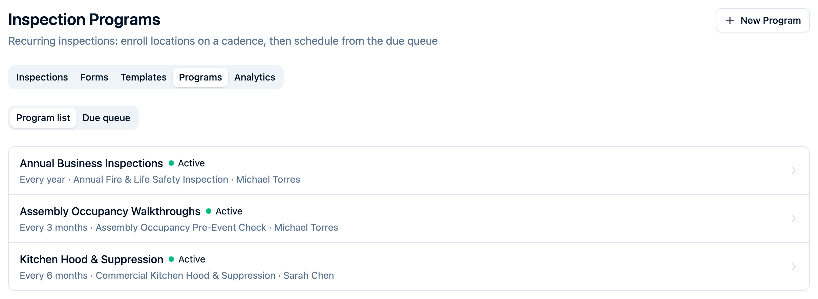The image size is (818, 299).
Task: Click Assembly Occupancy Walkthroughs green status dot
Action: 209,211
